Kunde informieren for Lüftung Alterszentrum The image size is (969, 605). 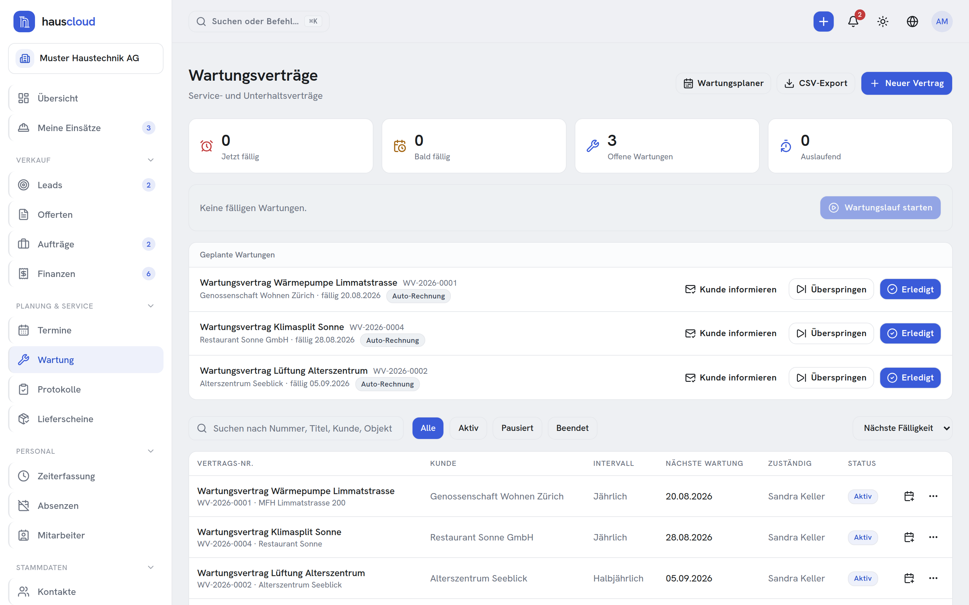[x=731, y=378]
